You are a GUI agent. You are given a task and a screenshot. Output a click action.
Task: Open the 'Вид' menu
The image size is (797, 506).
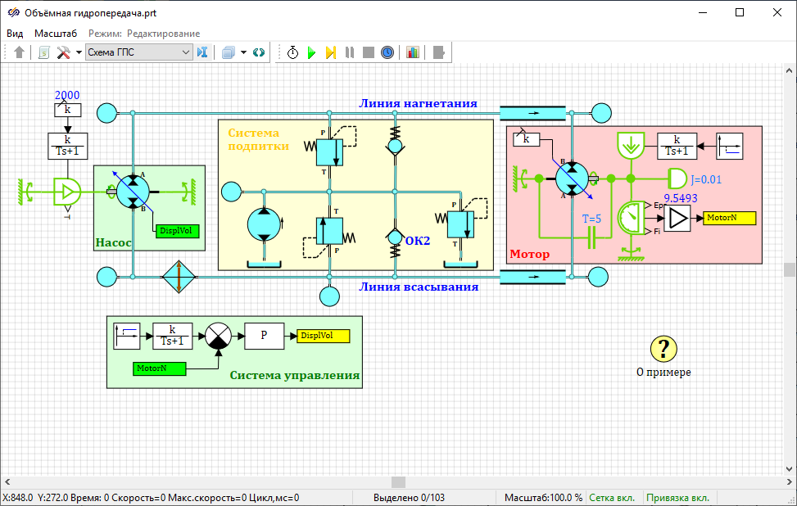click(15, 34)
